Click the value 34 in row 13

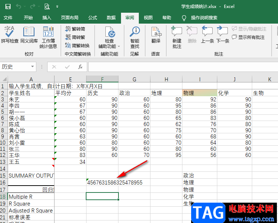click(70, 162)
